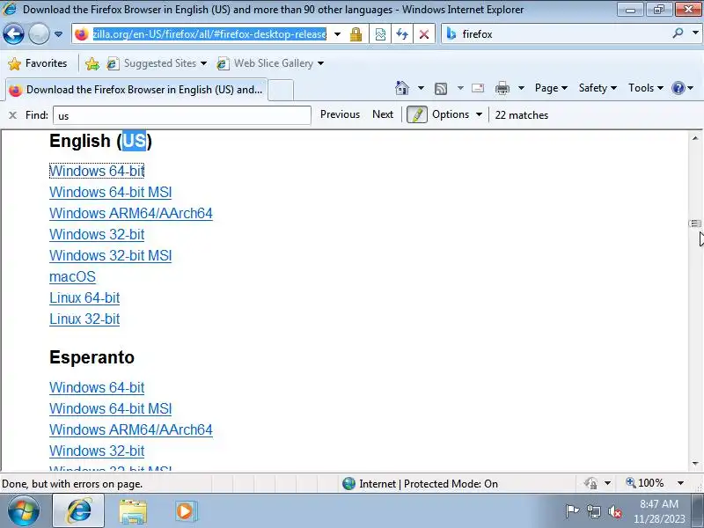The width and height of the screenshot is (704, 528).
Task: Download Esperanto Windows 64-bit MSI
Action: (x=111, y=408)
